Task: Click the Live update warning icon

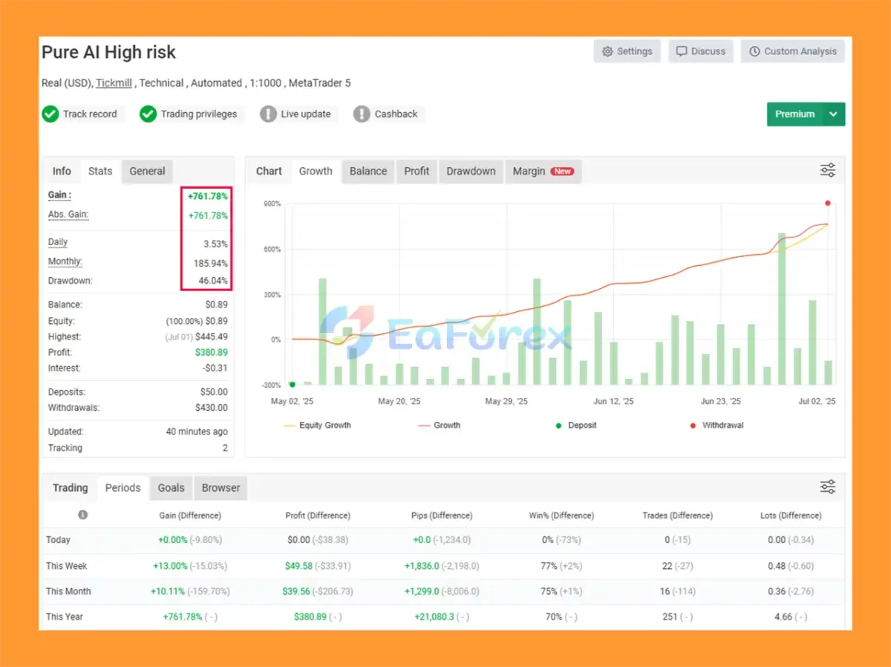Action: (x=268, y=114)
